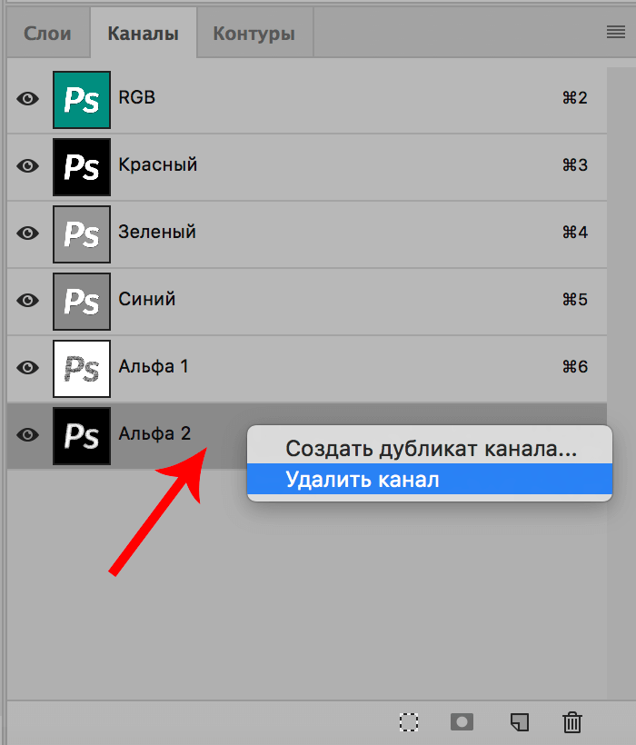Switch to the Слои tab
Image resolution: width=636 pixels, height=745 pixels.
point(47,32)
